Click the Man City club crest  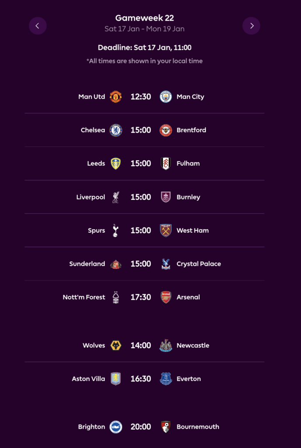click(x=166, y=97)
